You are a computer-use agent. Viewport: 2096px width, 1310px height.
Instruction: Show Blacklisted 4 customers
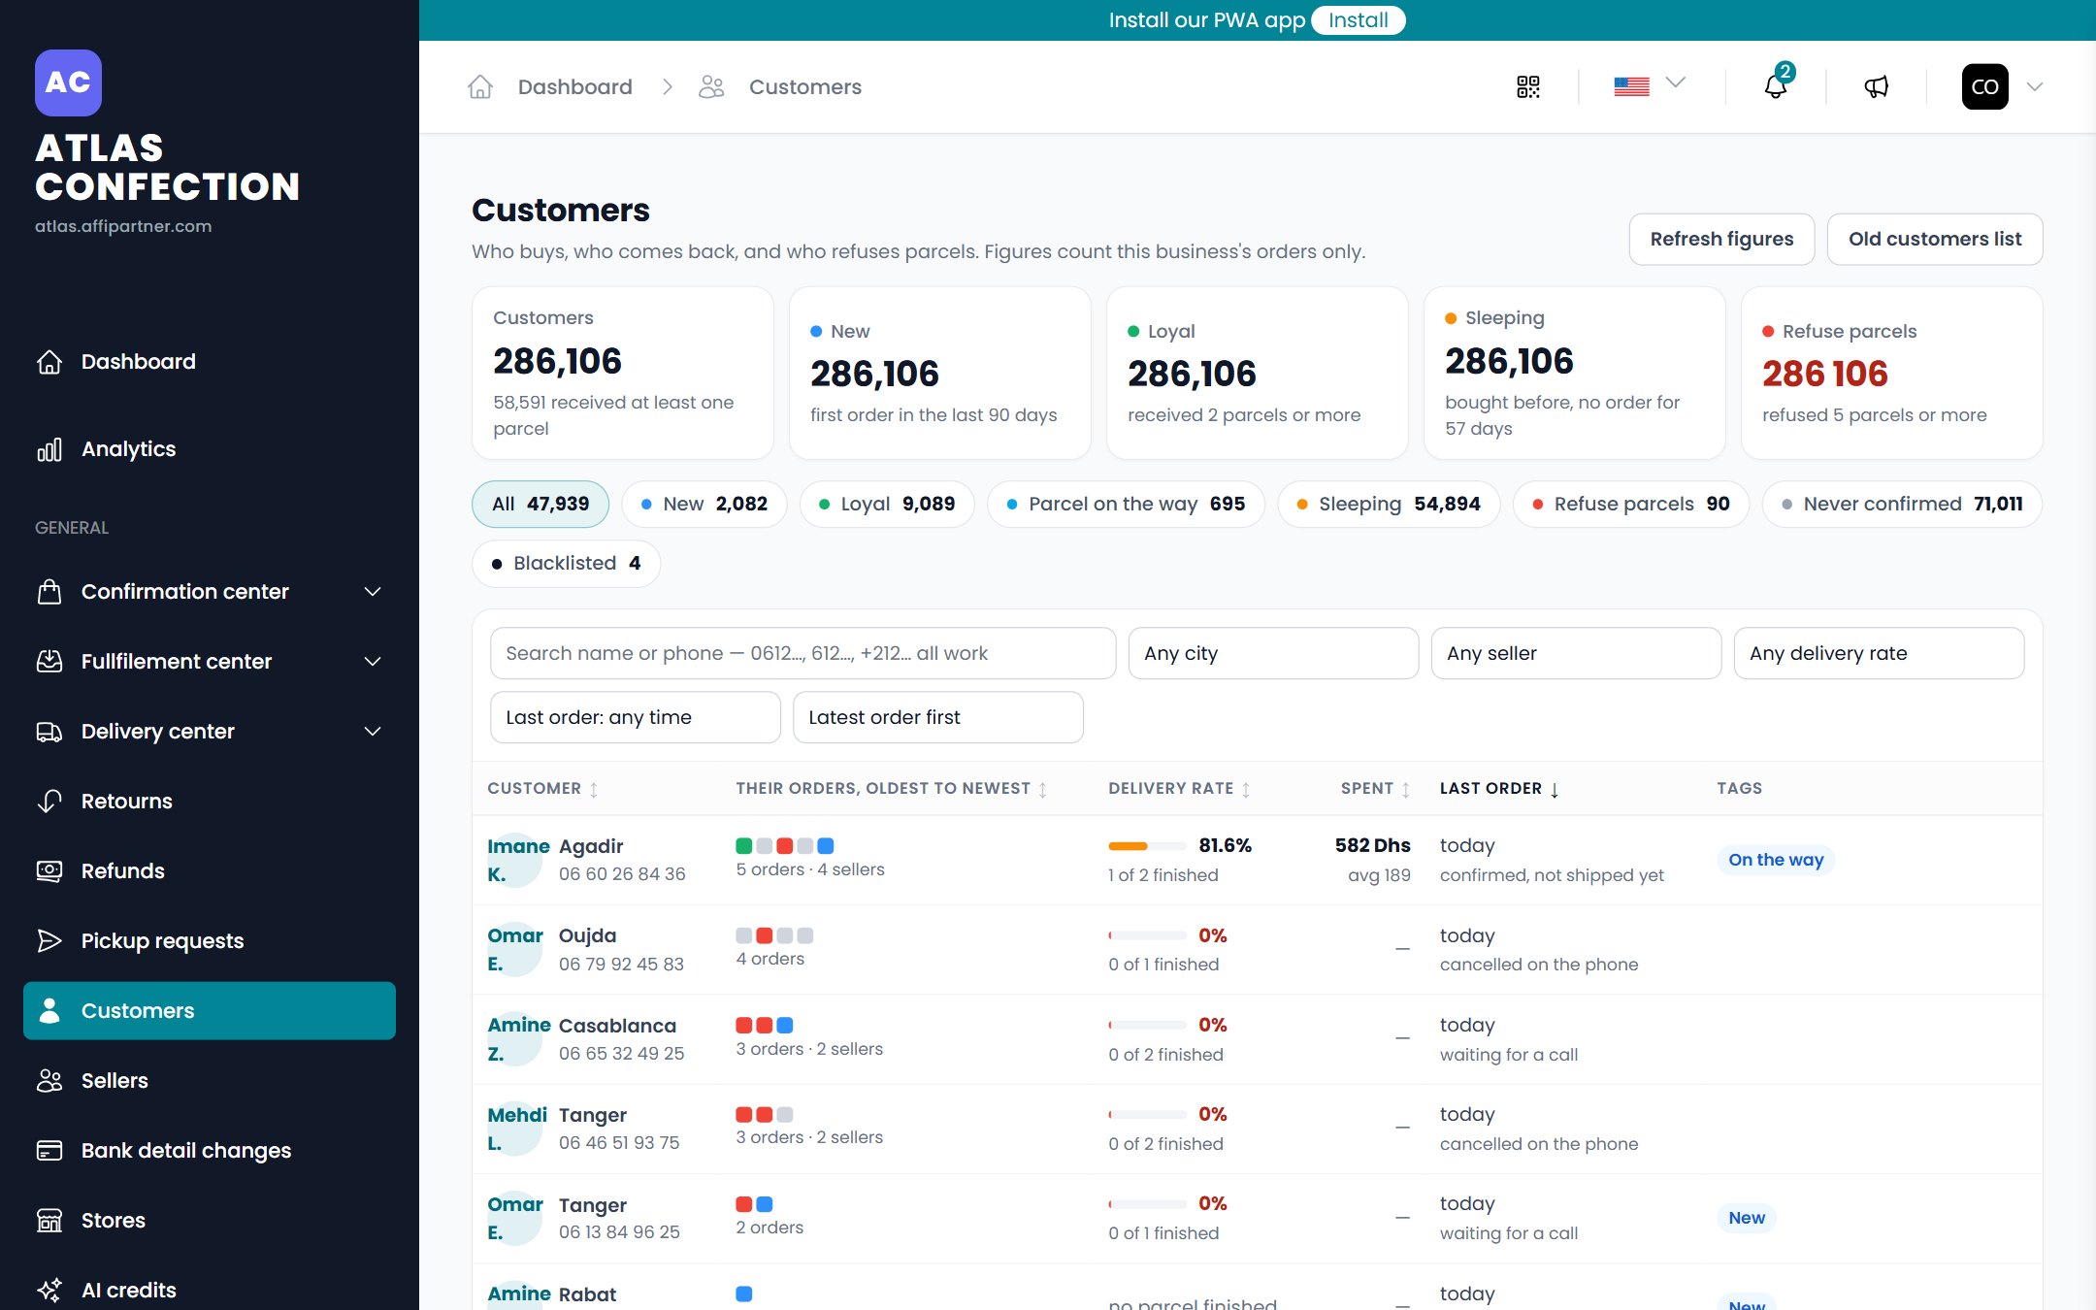(x=567, y=563)
